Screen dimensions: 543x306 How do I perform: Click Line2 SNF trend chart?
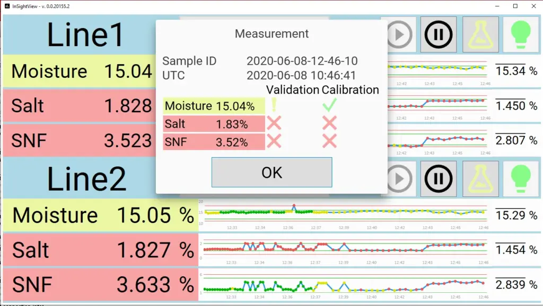344,285
